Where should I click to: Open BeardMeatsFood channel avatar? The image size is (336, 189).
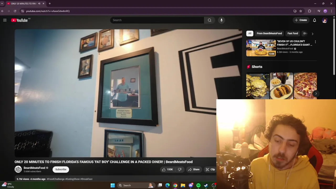(18, 170)
